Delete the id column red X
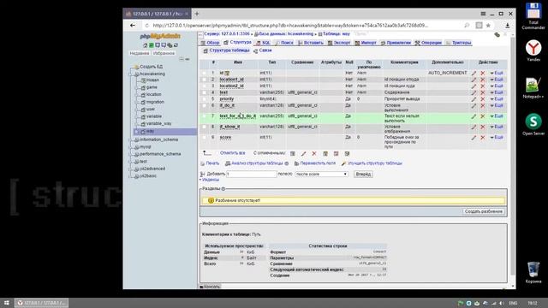Screen dimensions: 548x308 pyautogui.click(x=483, y=73)
